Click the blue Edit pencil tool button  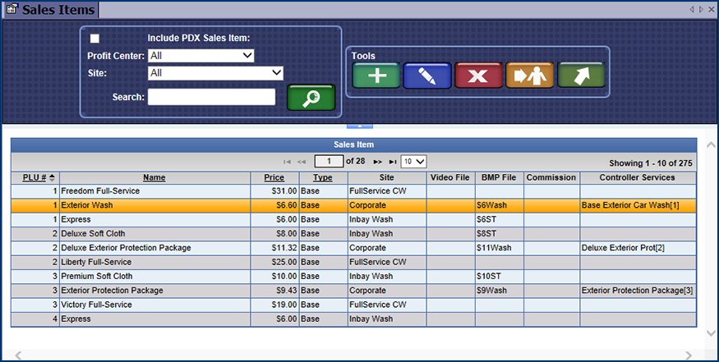pos(427,76)
